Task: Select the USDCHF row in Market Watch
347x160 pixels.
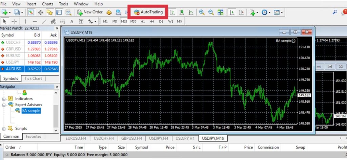Action: click(x=29, y=42)
